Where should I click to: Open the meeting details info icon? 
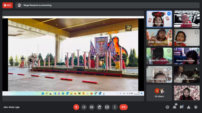(167, 107)
